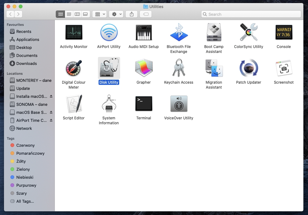Eject the AirPort Time C... disk
308x215 pixels.
[x=51, y=121]
